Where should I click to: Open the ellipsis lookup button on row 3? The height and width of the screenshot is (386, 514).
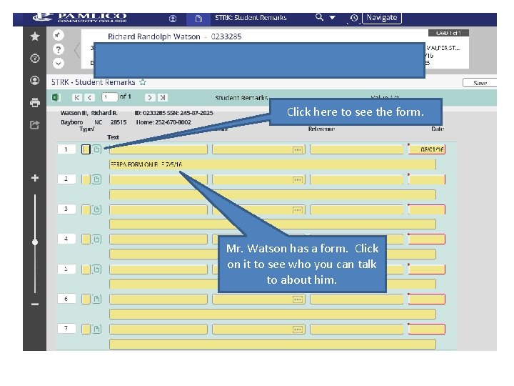[297, 209]
